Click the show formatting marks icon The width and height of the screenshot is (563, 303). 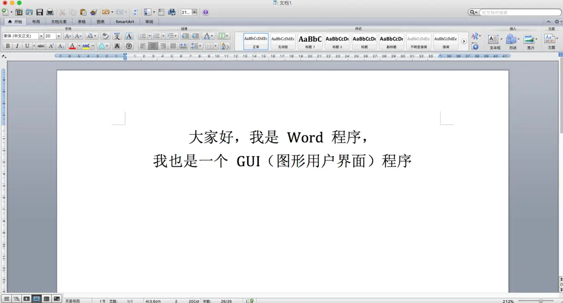tap(135, 12)
